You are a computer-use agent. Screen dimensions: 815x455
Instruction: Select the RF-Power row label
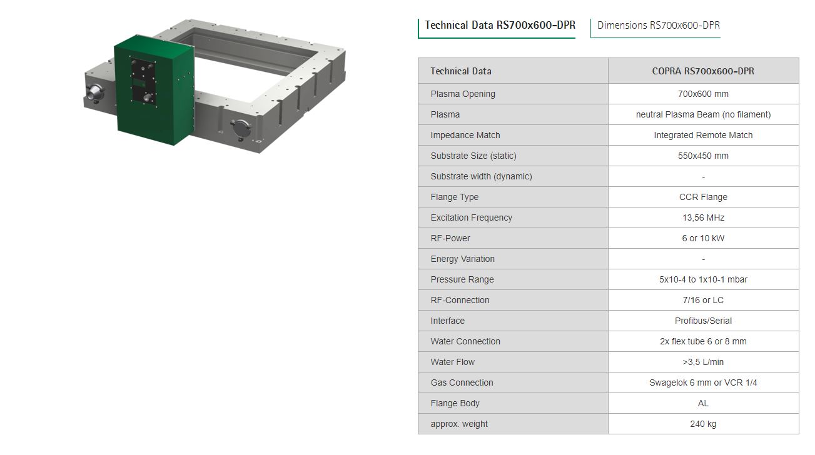point(450,238)
